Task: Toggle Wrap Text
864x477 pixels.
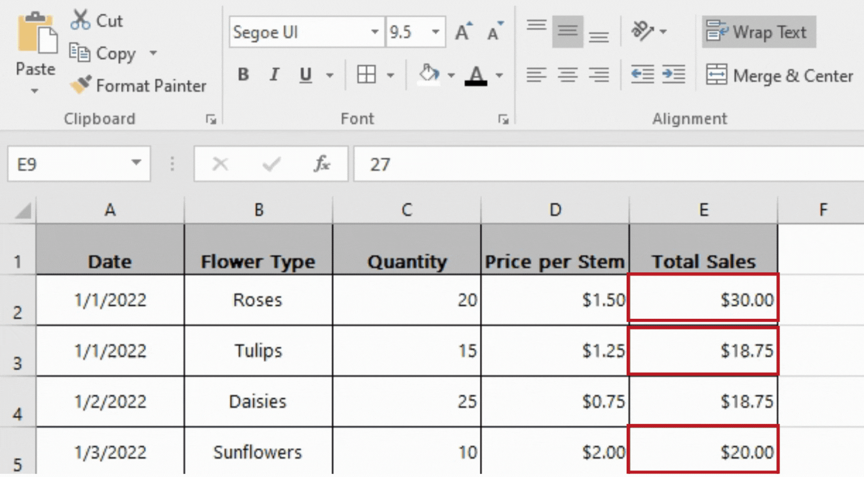Action: point(759,32)
